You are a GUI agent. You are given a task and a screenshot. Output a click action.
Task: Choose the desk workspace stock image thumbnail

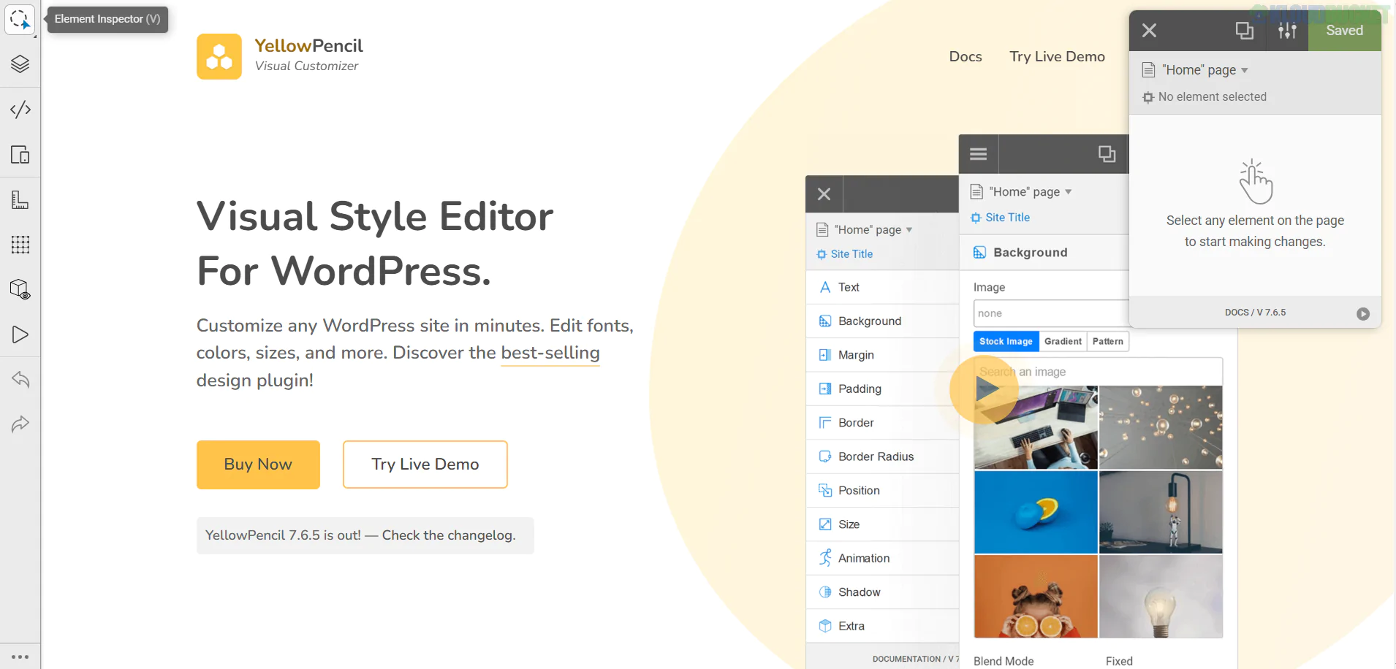1036,427
